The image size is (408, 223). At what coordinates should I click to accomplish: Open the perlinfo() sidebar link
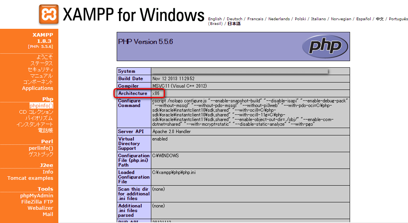[41, 148]
